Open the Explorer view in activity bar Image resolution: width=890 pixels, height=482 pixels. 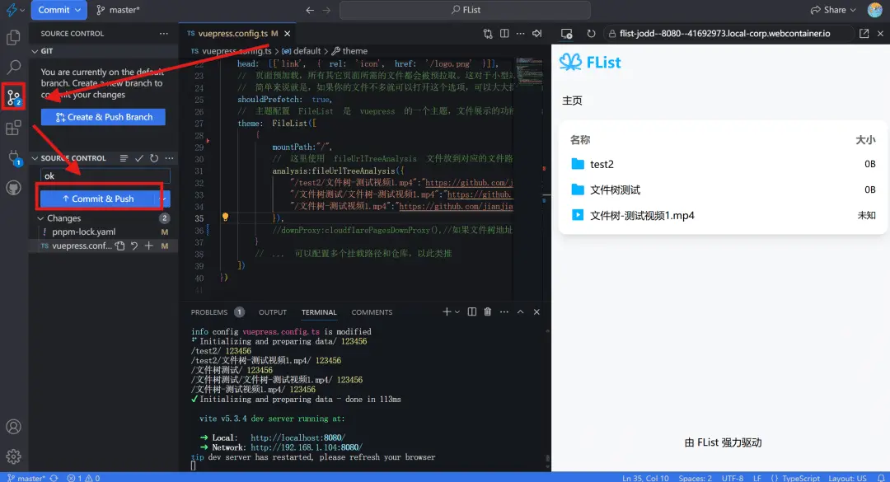click(x=13, y=37)
